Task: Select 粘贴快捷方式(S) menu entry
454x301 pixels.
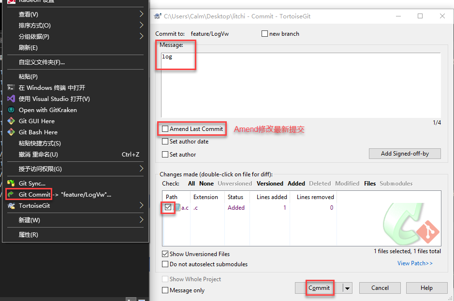Action: (x=75, y=143)
